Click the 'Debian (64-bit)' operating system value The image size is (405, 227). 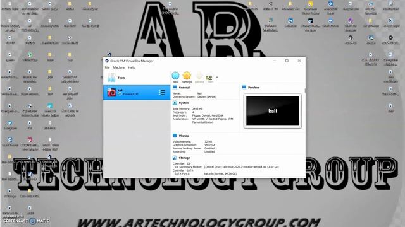click(206, 96)
